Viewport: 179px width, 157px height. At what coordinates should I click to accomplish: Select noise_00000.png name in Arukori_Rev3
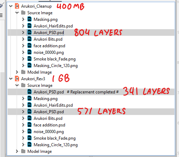(49, 132)
